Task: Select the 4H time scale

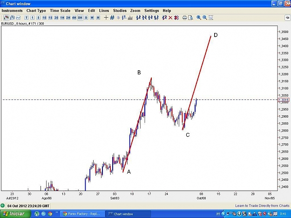Action: click(74, 18)
